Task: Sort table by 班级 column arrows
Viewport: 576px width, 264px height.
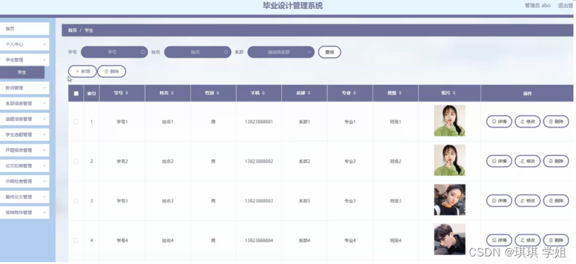Action: [x=400, y=93]
